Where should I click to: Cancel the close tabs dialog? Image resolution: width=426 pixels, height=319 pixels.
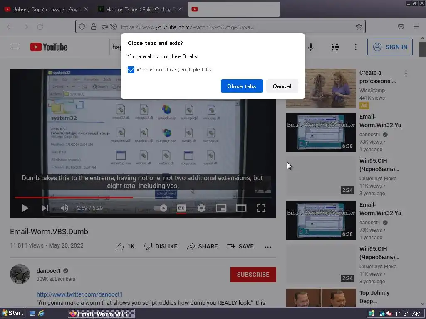click(282, 86)
